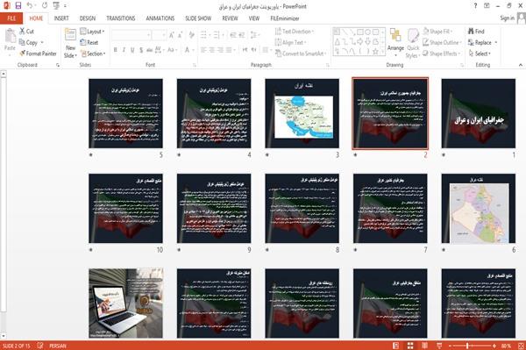Screen dimensions: 526x350
Task: Click Convert to SmartArt
Action: 301,54
